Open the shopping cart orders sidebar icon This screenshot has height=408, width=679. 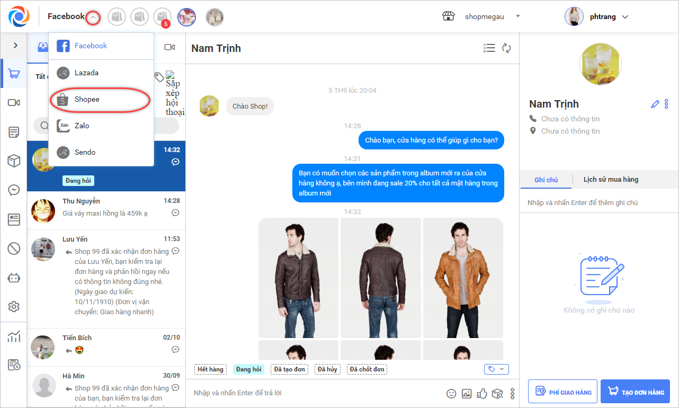(14, 74)
